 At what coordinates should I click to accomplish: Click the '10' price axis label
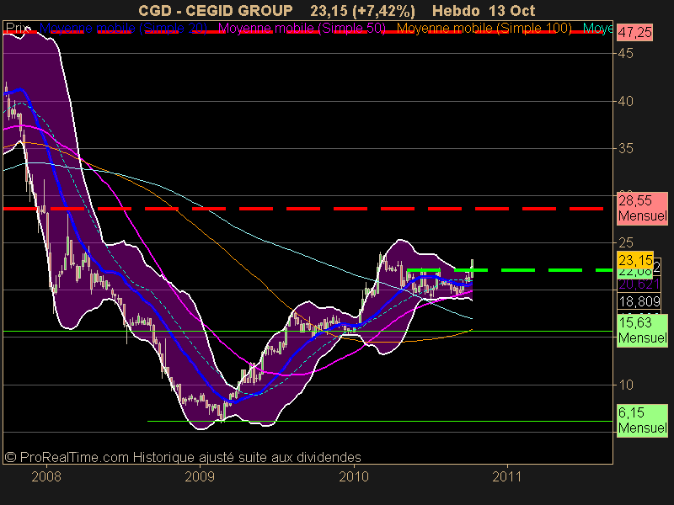coord(625,385)
